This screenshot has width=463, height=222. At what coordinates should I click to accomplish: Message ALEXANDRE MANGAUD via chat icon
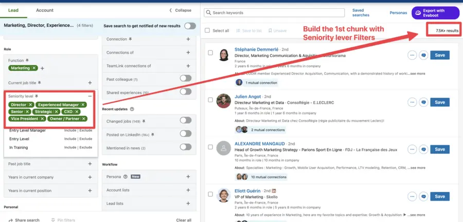click(423, 150)
